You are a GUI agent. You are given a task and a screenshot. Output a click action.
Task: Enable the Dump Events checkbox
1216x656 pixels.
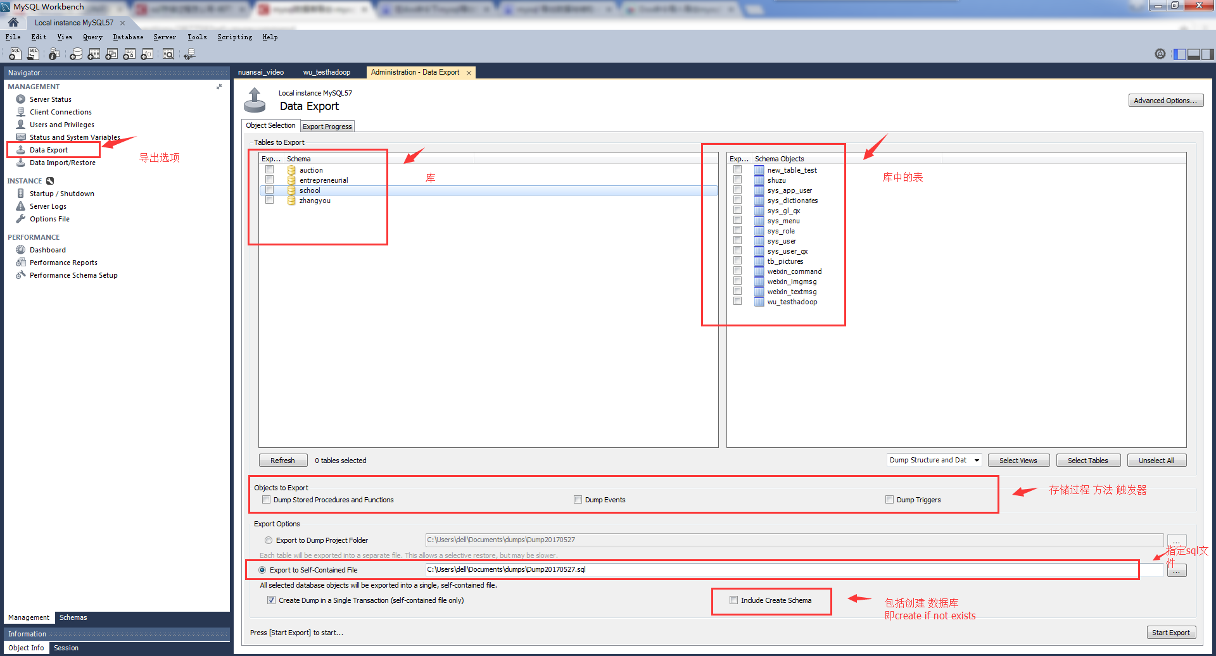(578, 500)
